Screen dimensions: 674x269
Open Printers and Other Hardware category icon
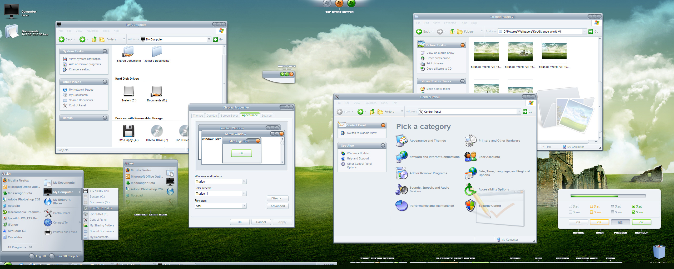(471, 141)
